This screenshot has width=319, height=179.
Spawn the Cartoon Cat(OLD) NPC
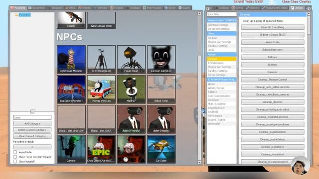(161, 59)
